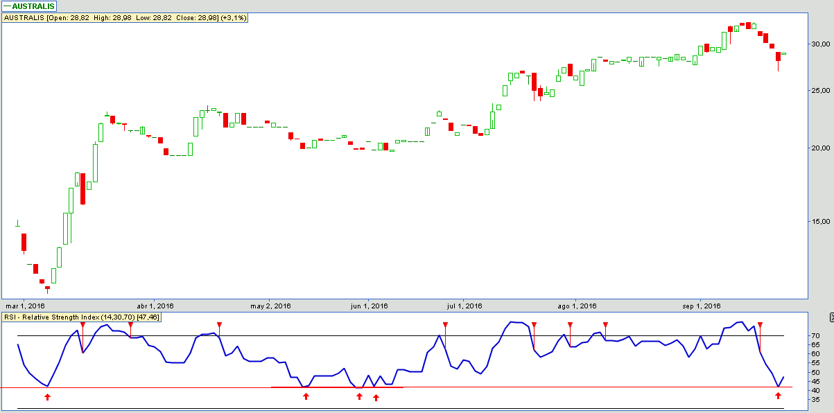Select RSI buy arrow at far right
This screenshot has height=413, width=834.
[778, 396]
